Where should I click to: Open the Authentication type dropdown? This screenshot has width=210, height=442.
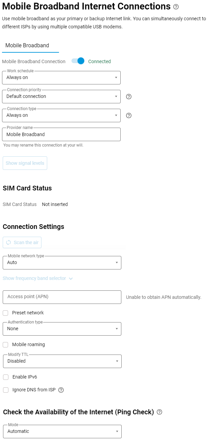62,329
